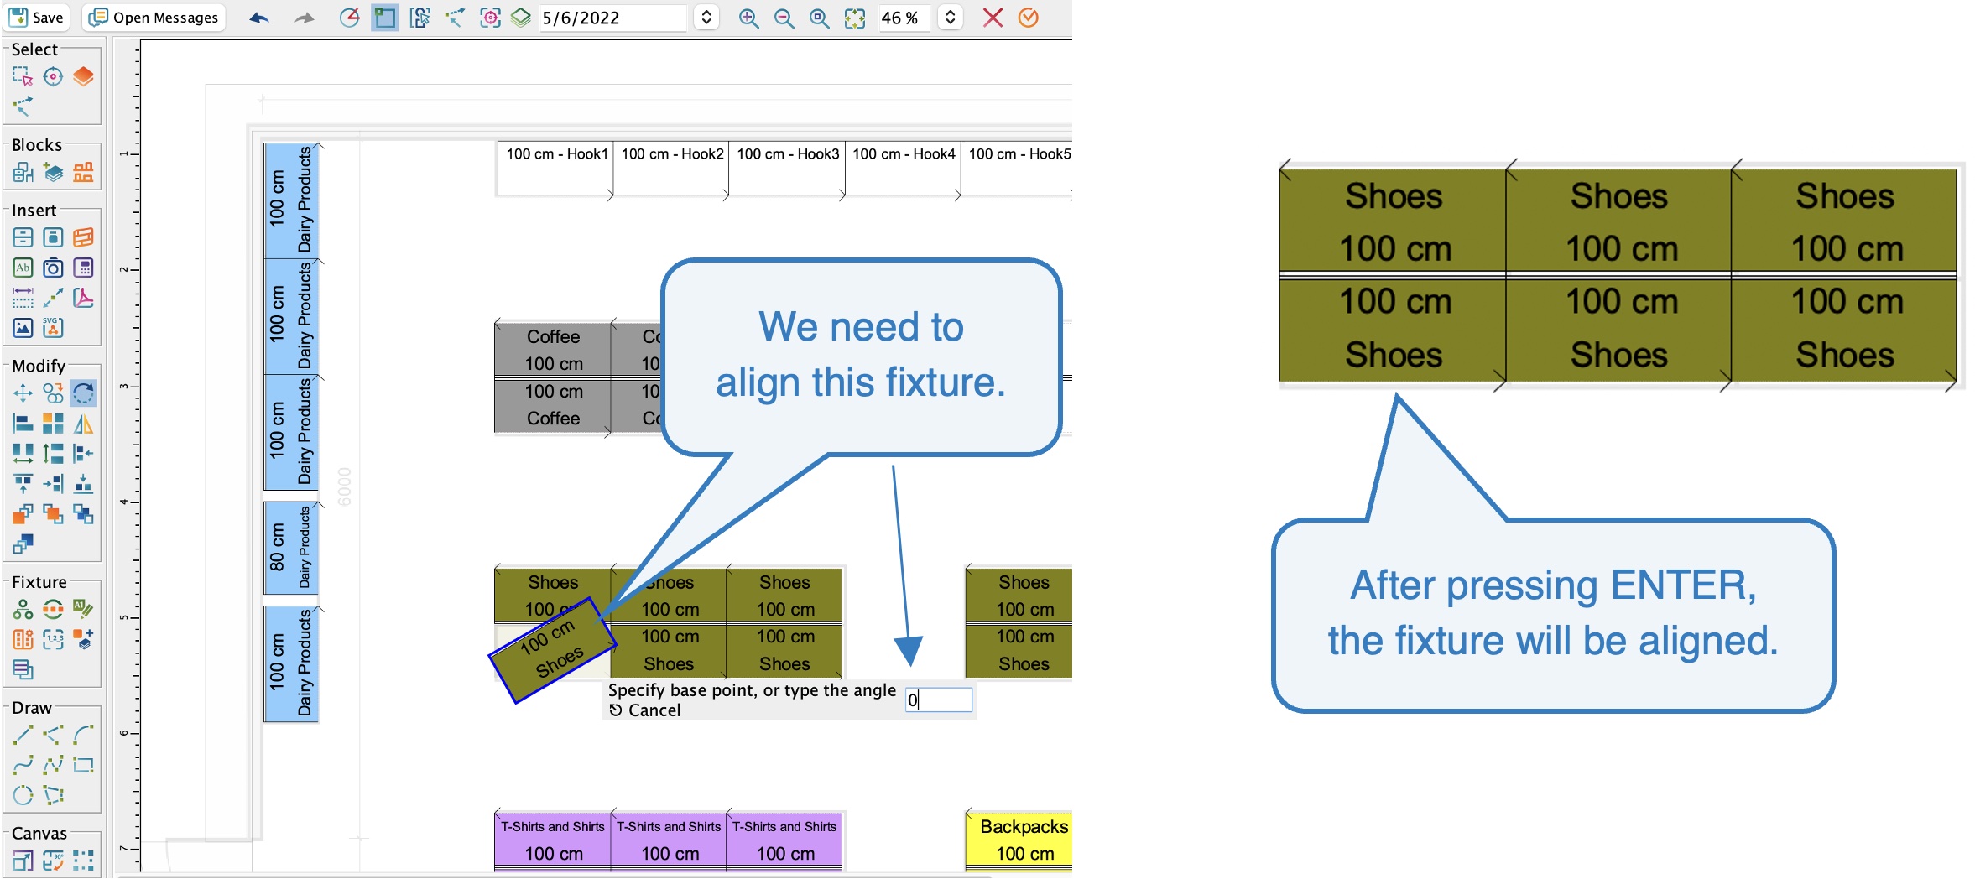Click the A1 pencil rename icon in Fixture

click(x=83, y=609)
